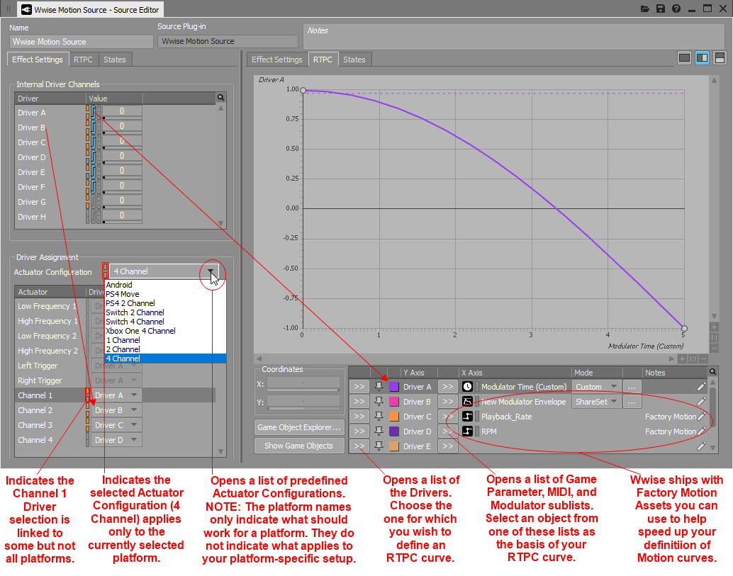Viewport: 733px width, 576px height.
Task: Open the Actuator Configuration dropdown arrow
Action: (211, 271)
